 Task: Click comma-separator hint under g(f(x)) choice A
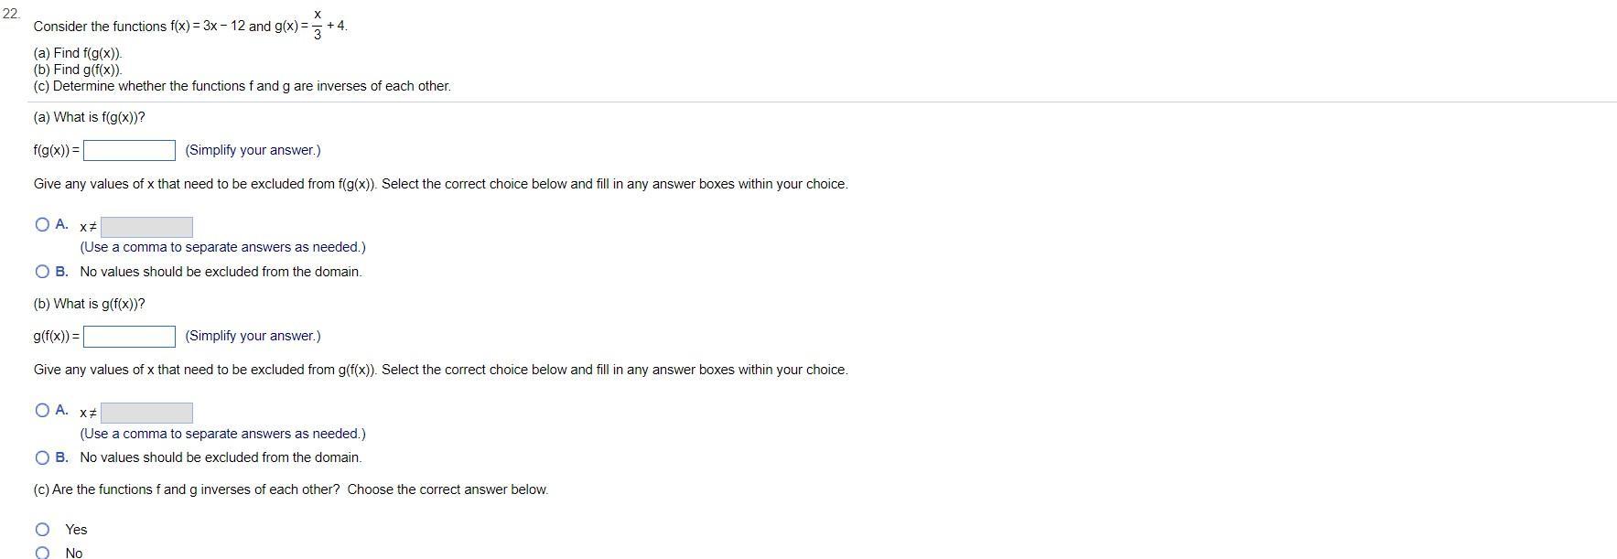222,434
